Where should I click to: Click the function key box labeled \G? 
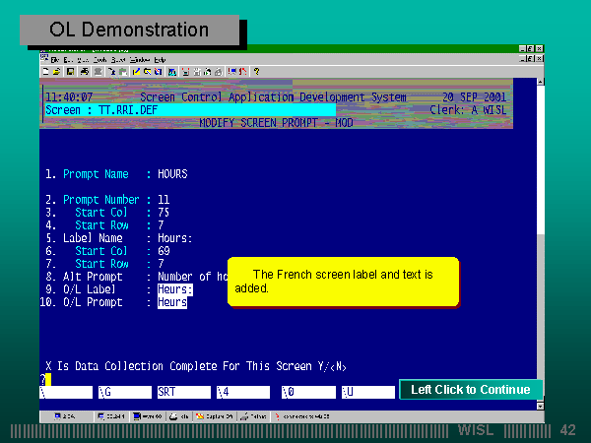click(x=123, y=391)
